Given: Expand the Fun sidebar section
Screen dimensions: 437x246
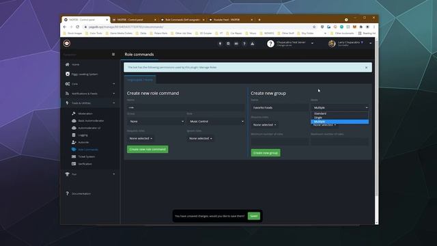Looking at the screenshot, I should point(91,174).
